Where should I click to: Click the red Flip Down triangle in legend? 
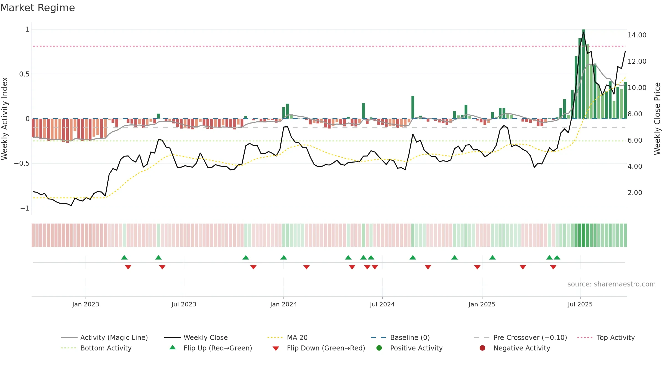coord(276,349)
